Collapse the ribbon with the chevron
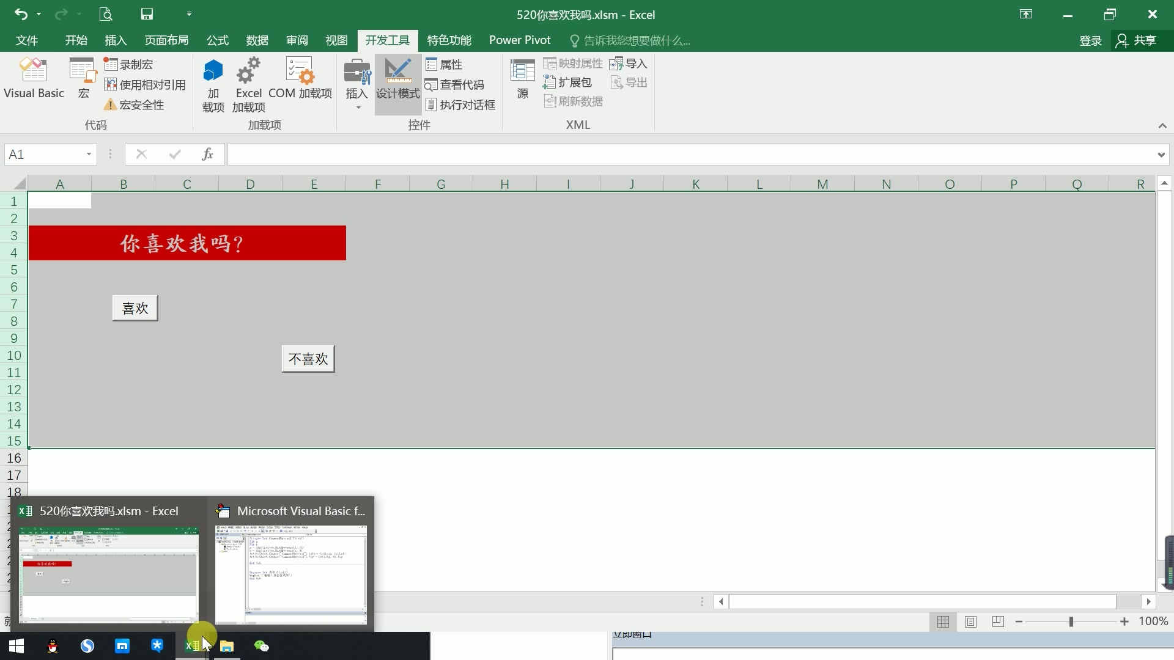 [1162, 125]
